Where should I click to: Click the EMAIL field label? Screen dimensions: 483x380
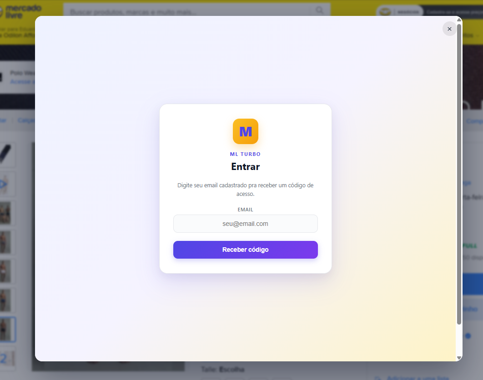[x=246, y=210]
